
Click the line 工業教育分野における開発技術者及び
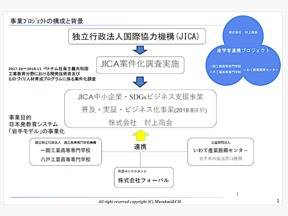coord(44,74)
